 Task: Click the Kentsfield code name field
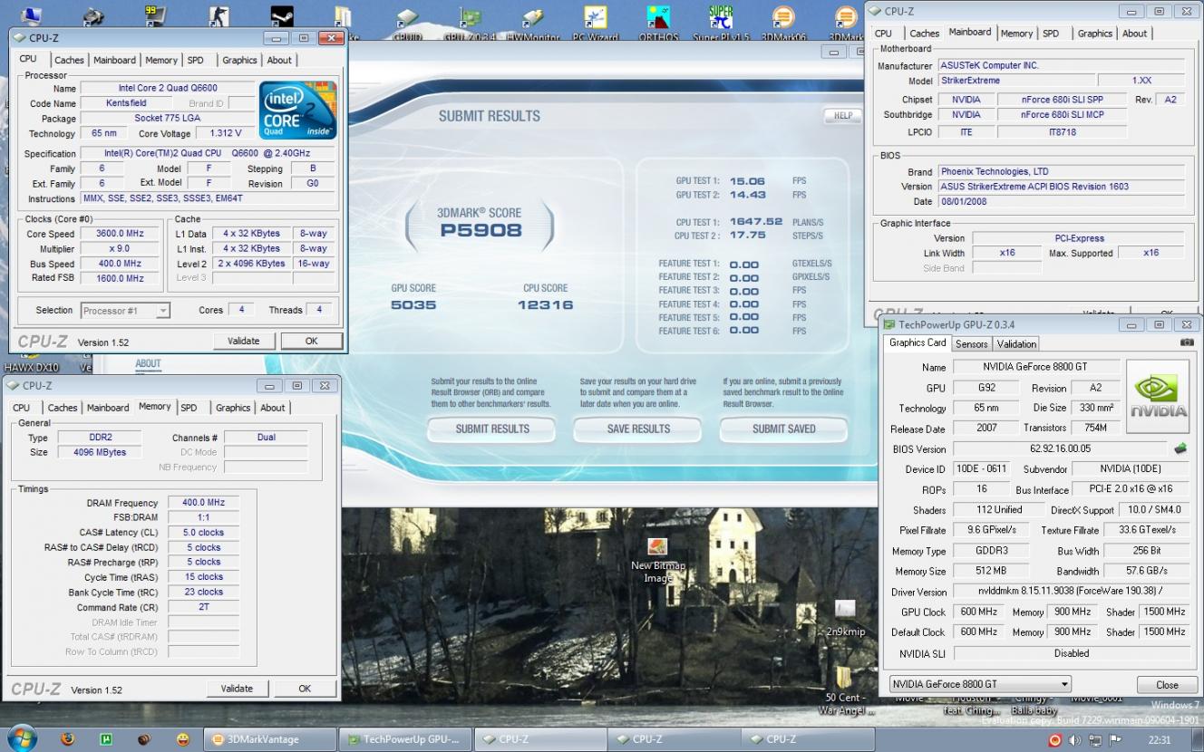tap(126, 103)
